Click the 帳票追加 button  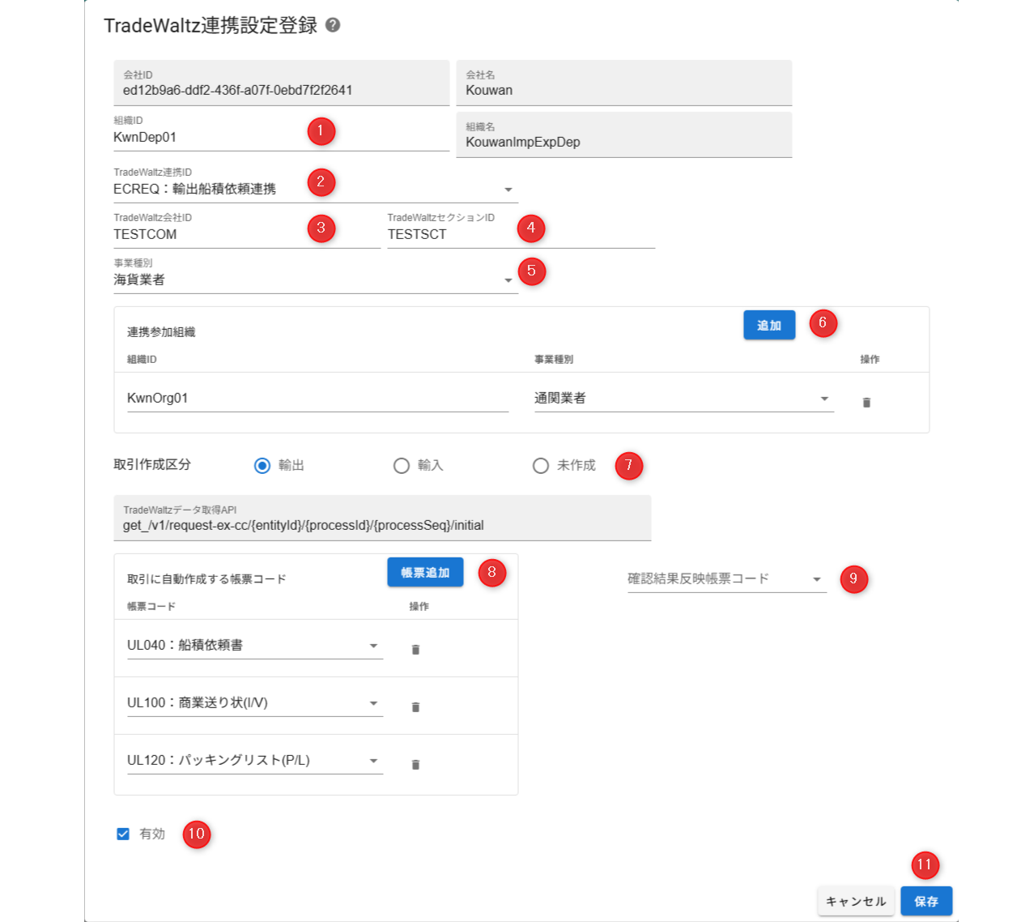[425, 573]
